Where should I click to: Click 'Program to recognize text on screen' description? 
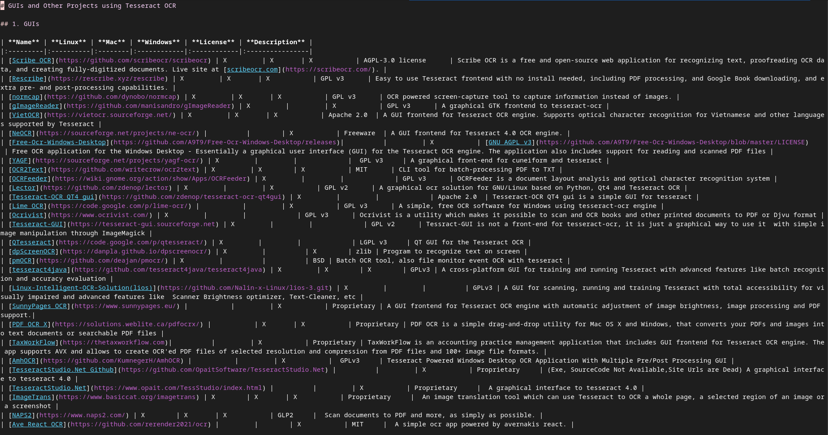(451, 251)
